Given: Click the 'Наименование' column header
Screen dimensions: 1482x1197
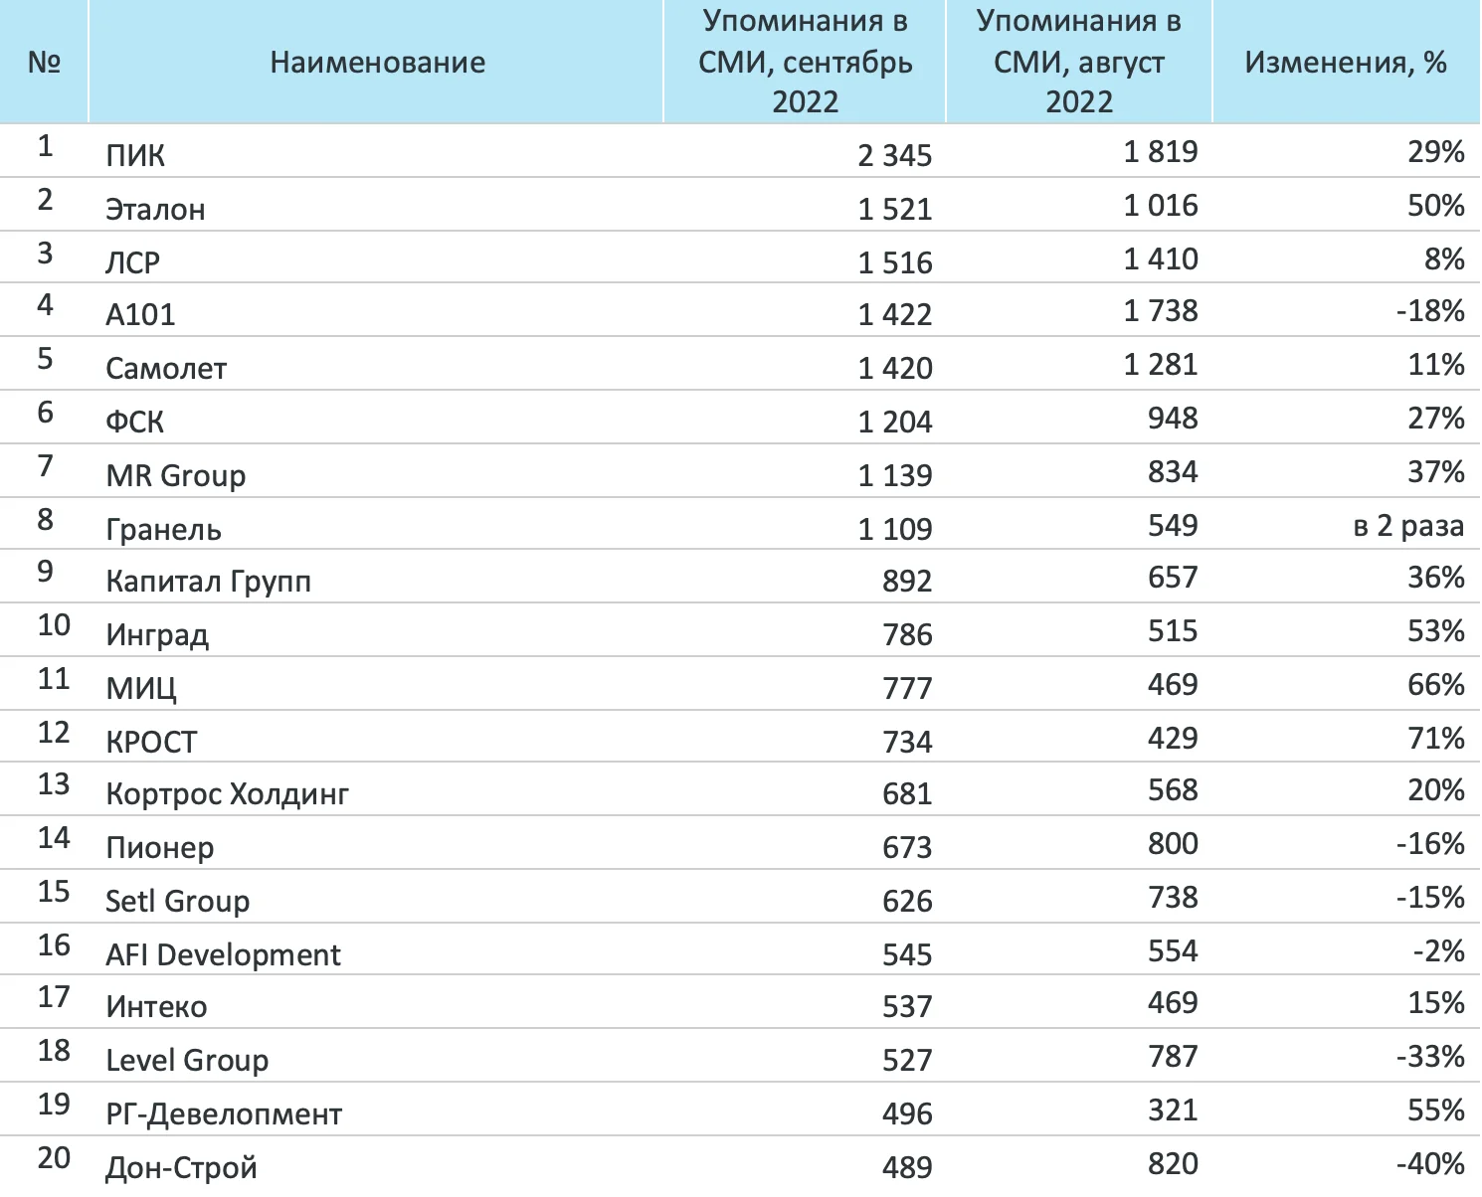Looking at the screenshot, I should coord(377,63).
